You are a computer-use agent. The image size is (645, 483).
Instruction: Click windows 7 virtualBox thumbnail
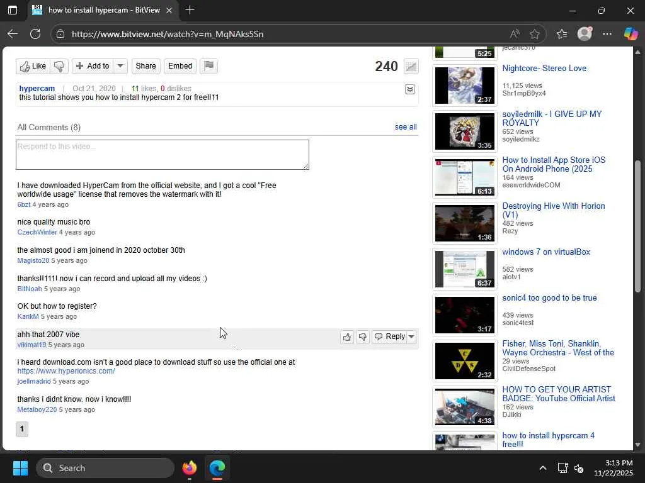[465, 269]
